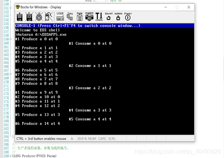The width and height of the screenshot is (224, 158).
Task: Click '#2 Consume a 1 at 1' line
Action: 90,66
